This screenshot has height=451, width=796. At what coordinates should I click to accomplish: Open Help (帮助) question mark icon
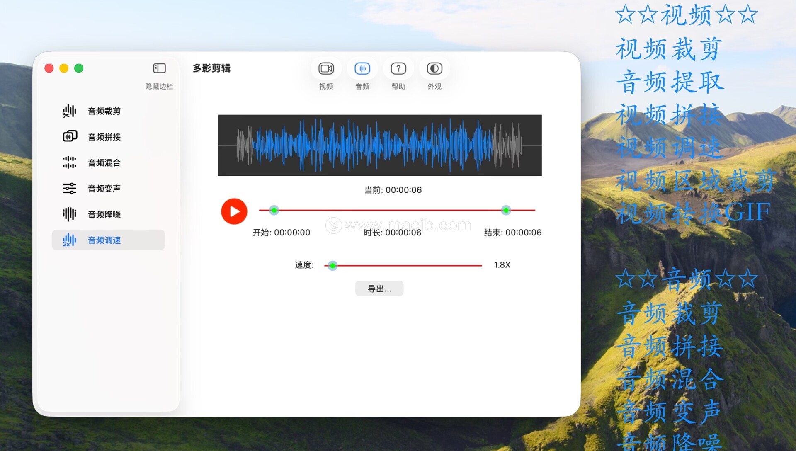click(x=398, y=69)
